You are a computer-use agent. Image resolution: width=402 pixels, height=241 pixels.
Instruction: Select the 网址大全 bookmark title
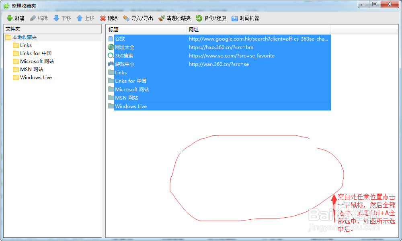[x=125, y=47]
